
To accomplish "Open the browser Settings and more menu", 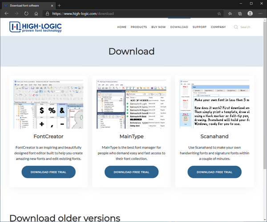I will [x=260, y=14].
